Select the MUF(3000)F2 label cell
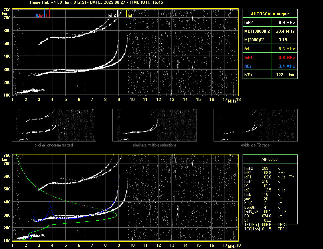323x249 pixels. pos(257,31)
